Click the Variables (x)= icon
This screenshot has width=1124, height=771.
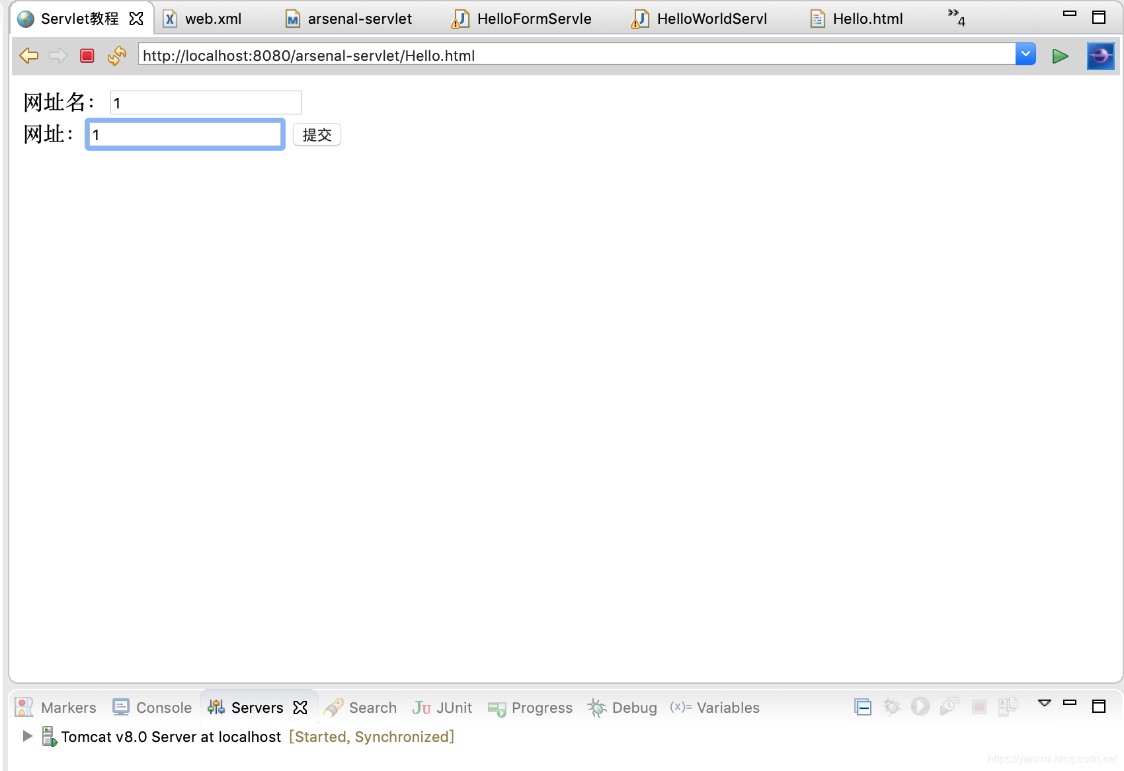[680, 707]
